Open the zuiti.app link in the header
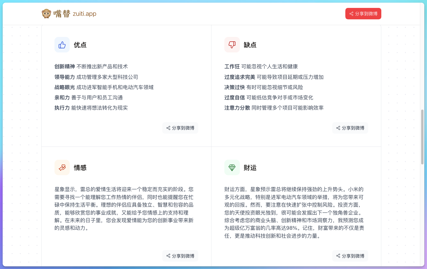 point(85,14)
